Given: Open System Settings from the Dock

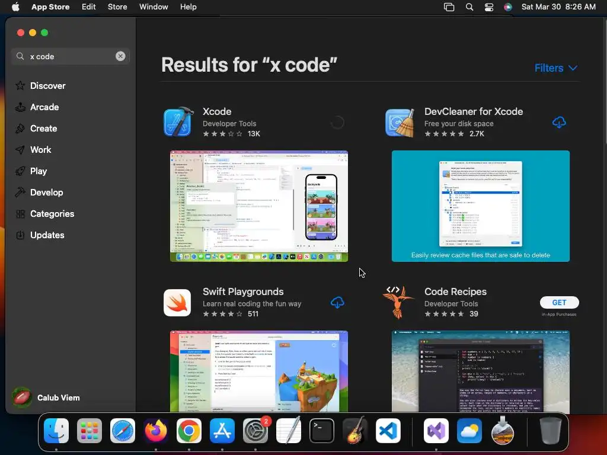Looking at the screenshot, I should (255, 431).
